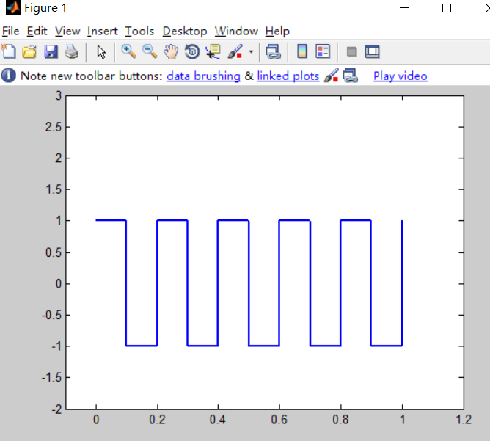Click the y-axis label '1.5'

click(x=54, y=189)
